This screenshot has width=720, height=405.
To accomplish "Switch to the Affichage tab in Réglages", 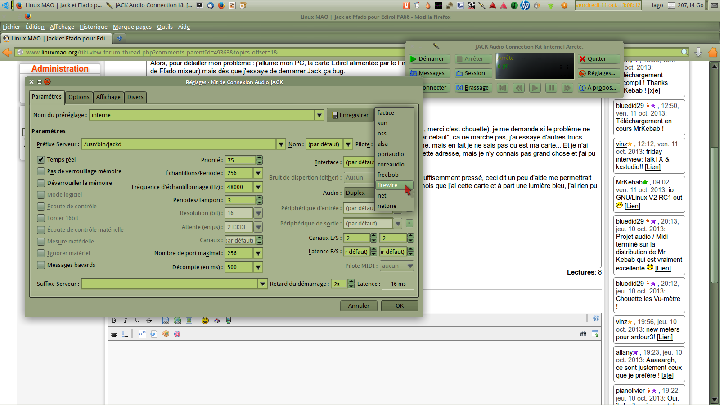I will 108,97.
